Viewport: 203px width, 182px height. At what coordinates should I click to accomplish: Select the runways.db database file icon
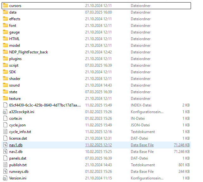point(5,171)
